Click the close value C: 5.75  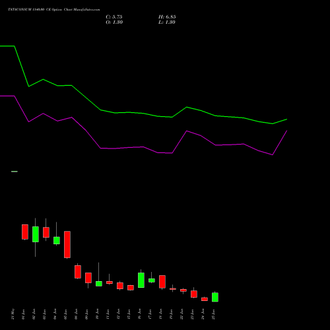(114, 17)
